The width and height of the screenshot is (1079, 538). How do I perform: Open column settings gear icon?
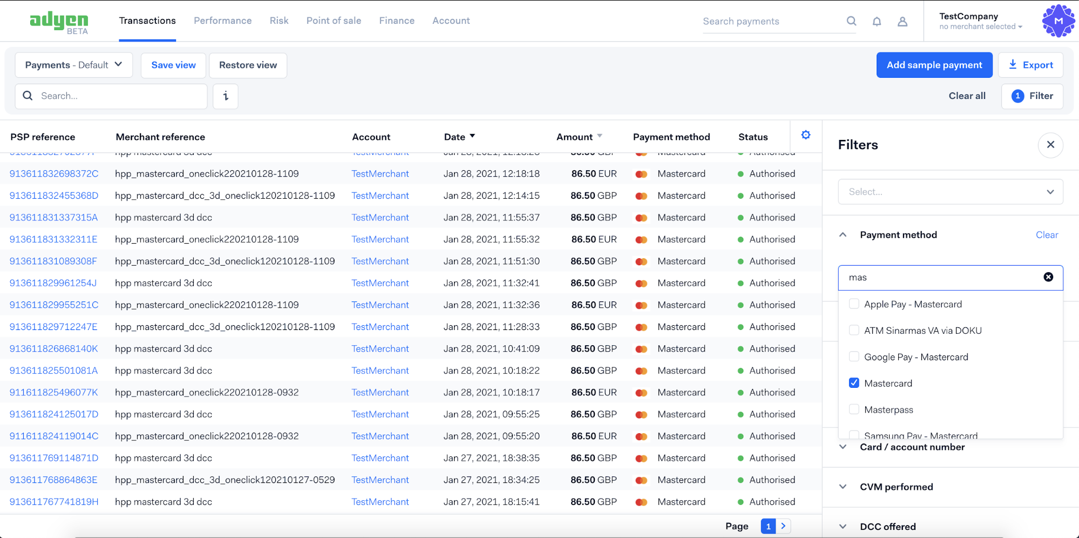[806, 135]
